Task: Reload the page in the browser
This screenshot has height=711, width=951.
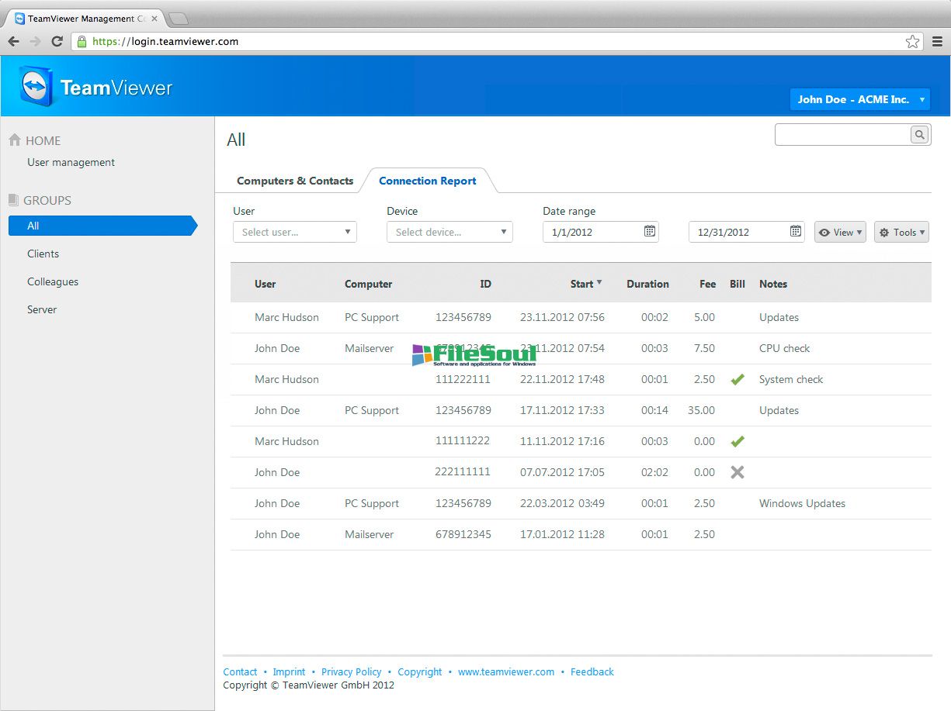Action: click(57, 42)
